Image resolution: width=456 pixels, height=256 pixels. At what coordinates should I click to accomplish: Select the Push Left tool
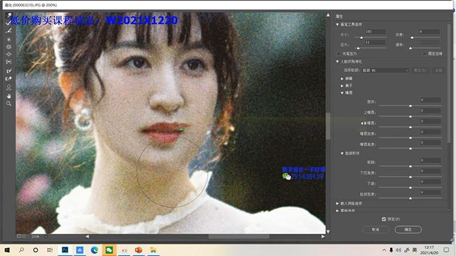pyautogui.click(x=8, y=62)
